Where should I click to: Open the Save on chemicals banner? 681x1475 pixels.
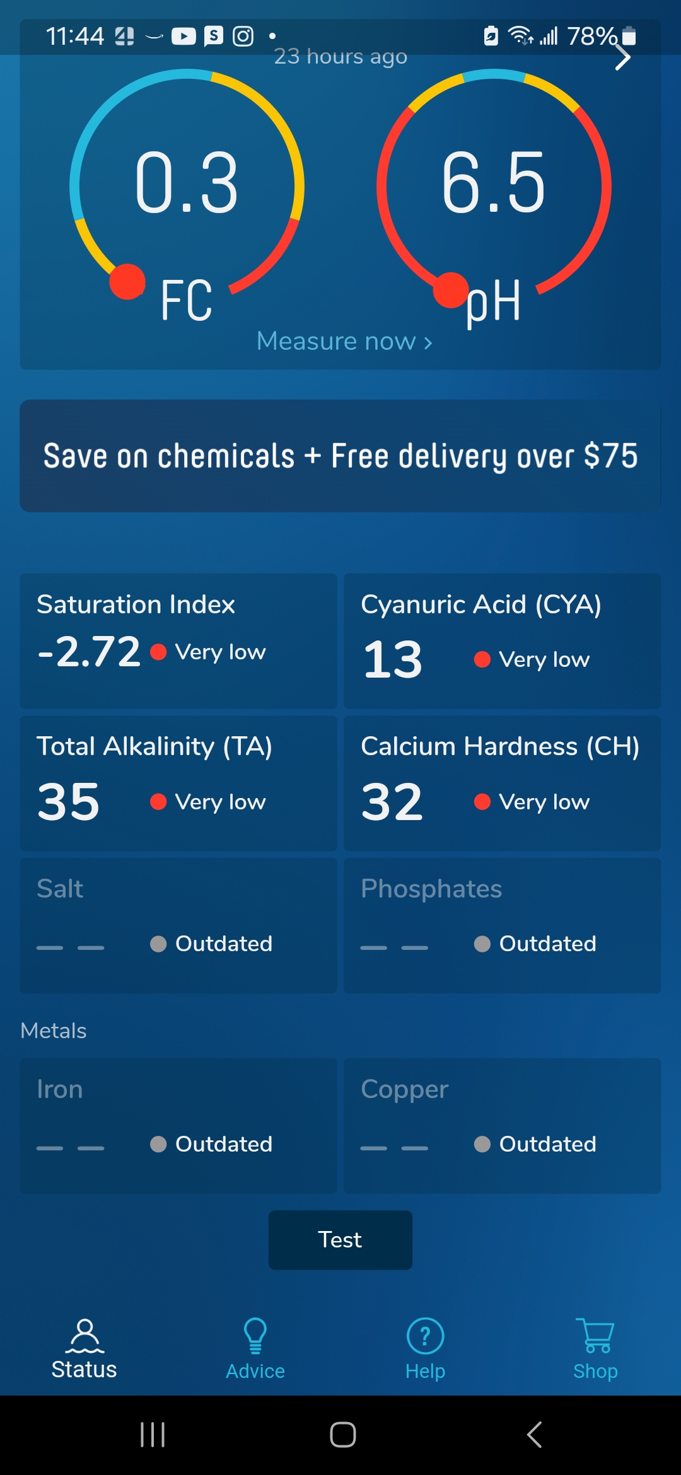tap(340, 456)
